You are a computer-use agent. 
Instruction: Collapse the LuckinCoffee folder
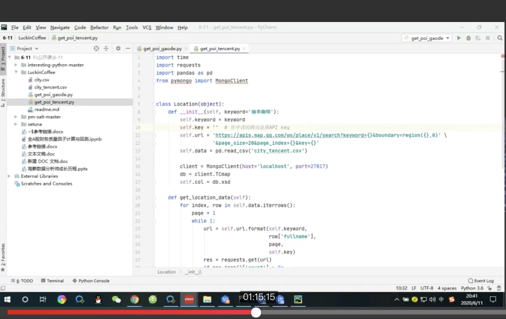click(15, 73)
